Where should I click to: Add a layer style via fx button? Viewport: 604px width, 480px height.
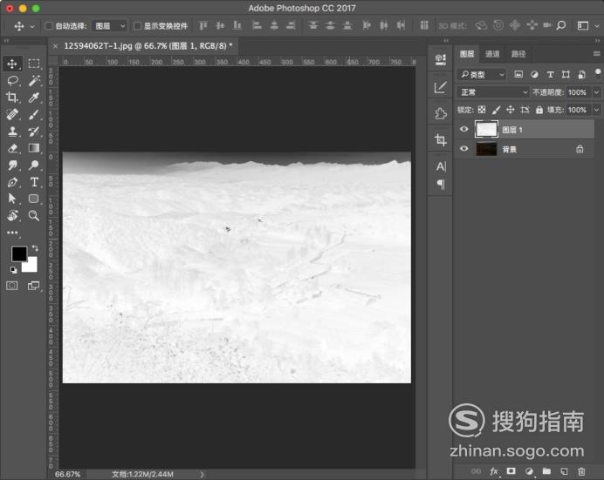[x=494, y=471]
